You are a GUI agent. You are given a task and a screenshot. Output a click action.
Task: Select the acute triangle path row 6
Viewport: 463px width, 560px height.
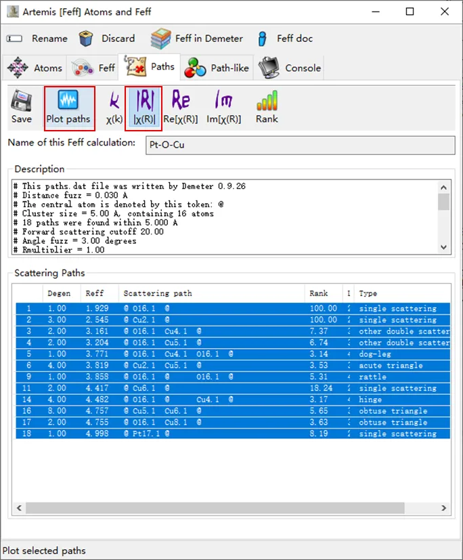click(233, 366)
